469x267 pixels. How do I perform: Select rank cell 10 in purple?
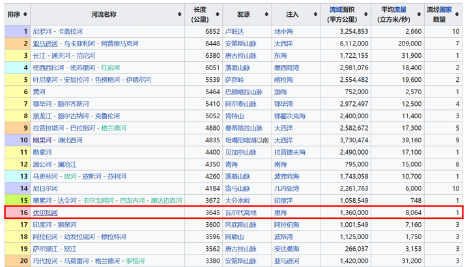pyautogui.click(x=18, y=140)
